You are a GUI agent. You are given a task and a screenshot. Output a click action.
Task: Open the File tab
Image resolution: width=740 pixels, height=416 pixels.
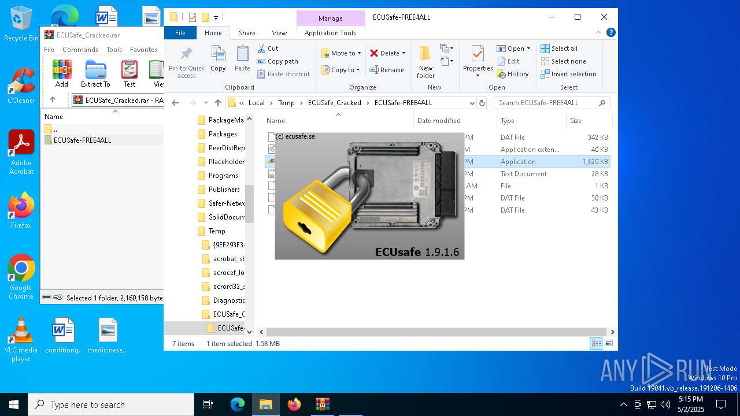pos(180,33)
